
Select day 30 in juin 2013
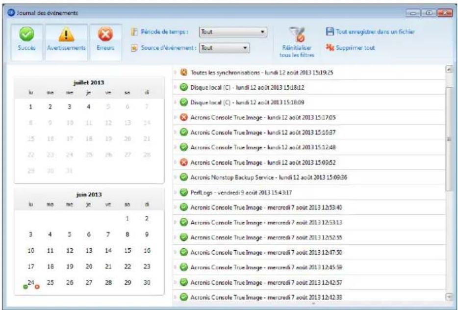(147, 283)
